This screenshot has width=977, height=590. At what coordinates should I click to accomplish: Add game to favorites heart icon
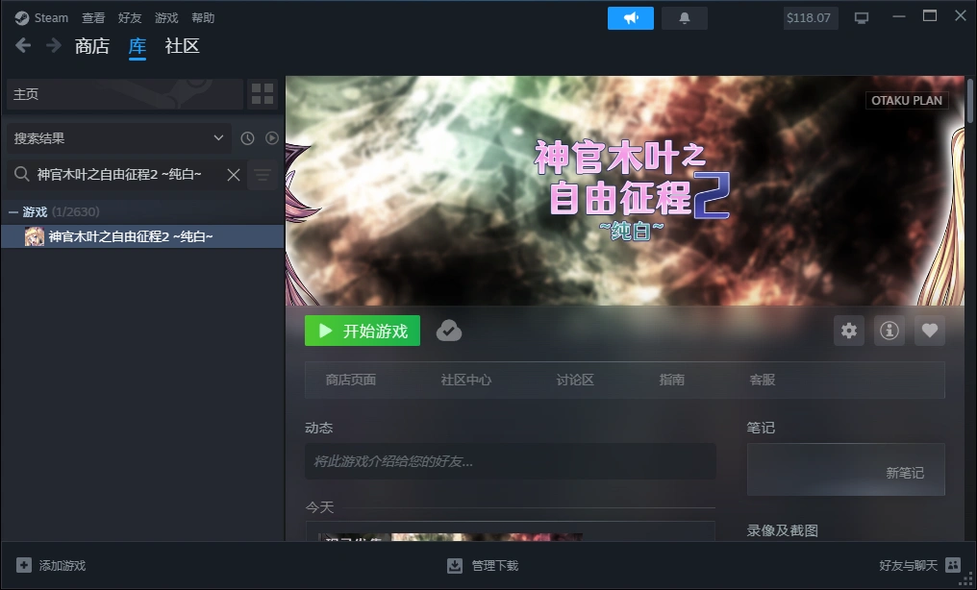pyautogui.click(x=930, y=331)
